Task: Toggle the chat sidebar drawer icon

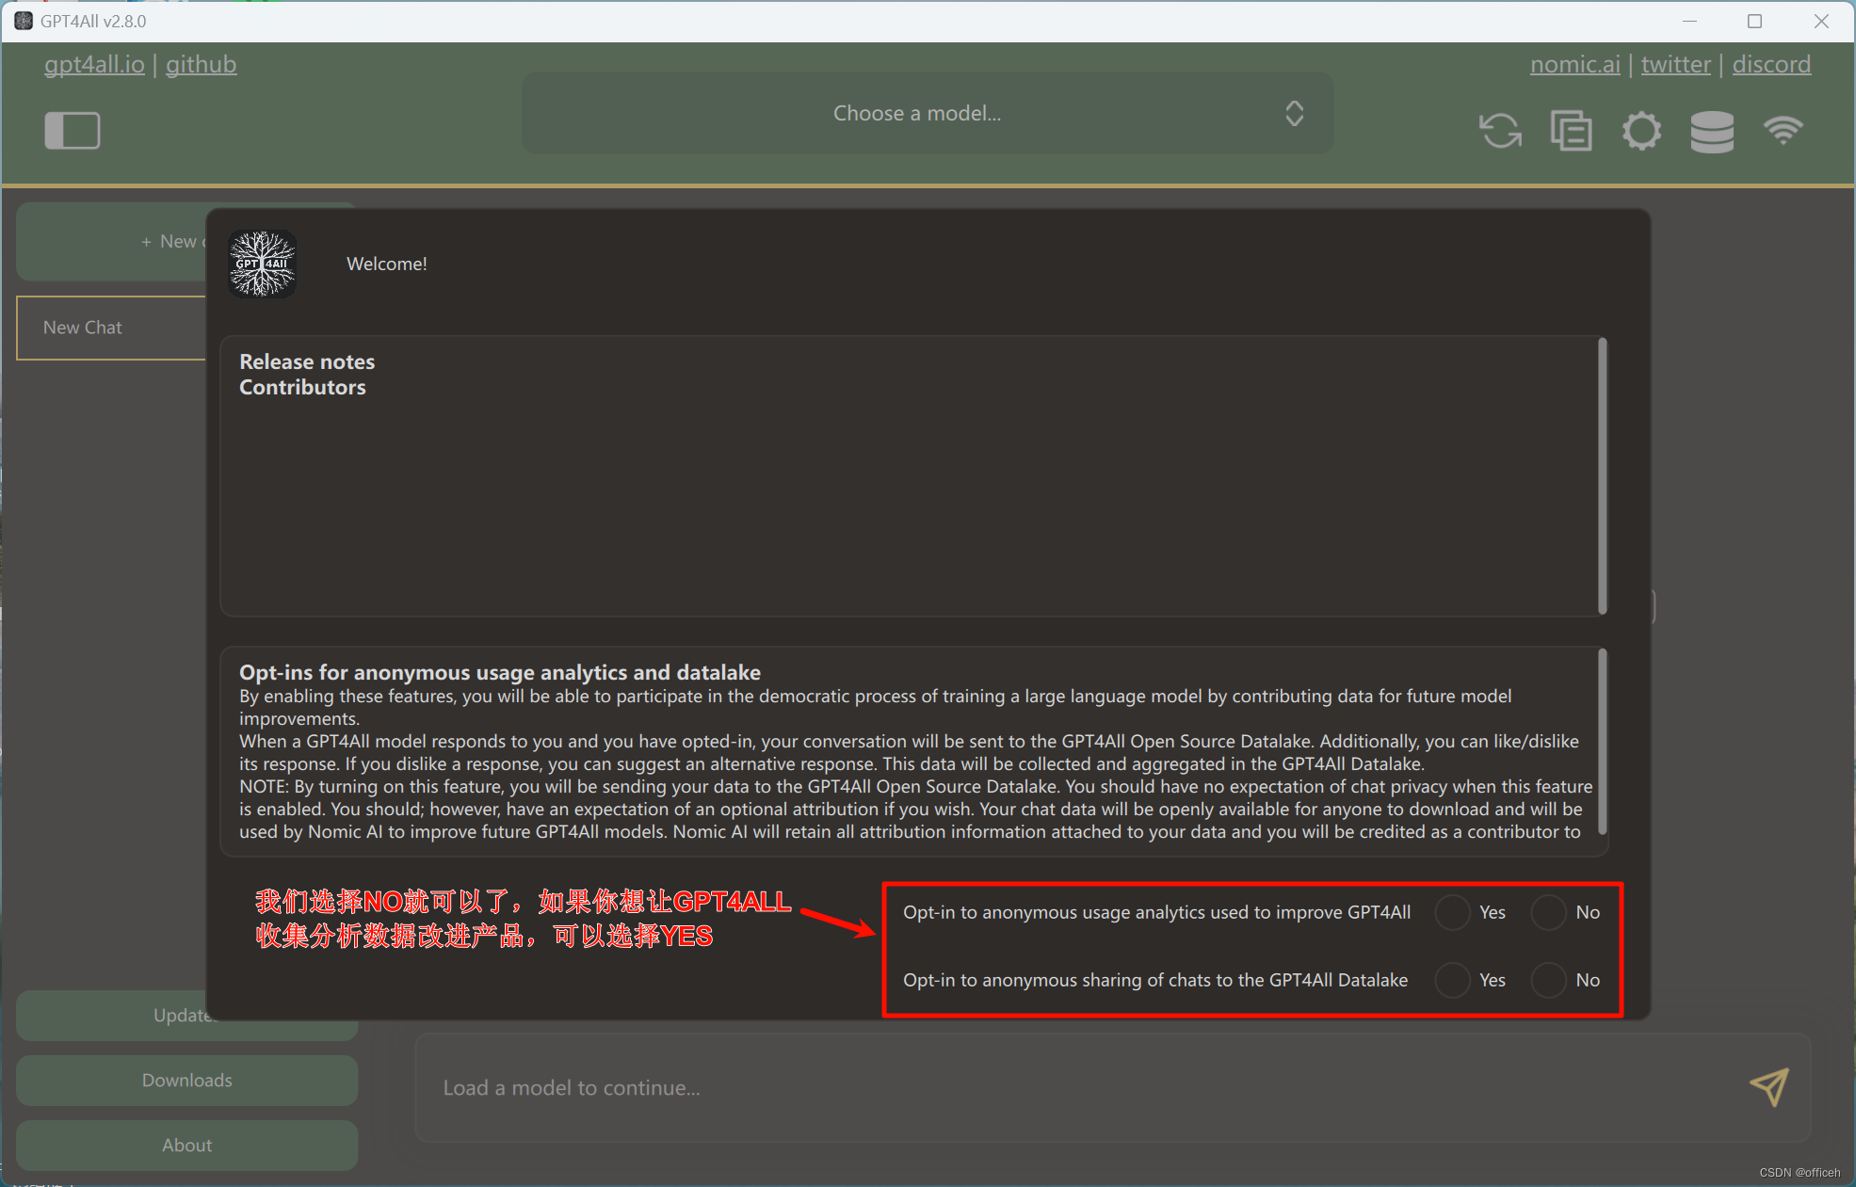Action: 72,130
